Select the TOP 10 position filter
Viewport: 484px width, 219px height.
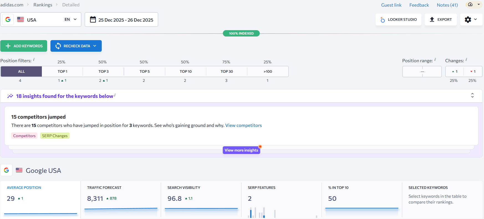pyautogui.click(x=185, y=71)
